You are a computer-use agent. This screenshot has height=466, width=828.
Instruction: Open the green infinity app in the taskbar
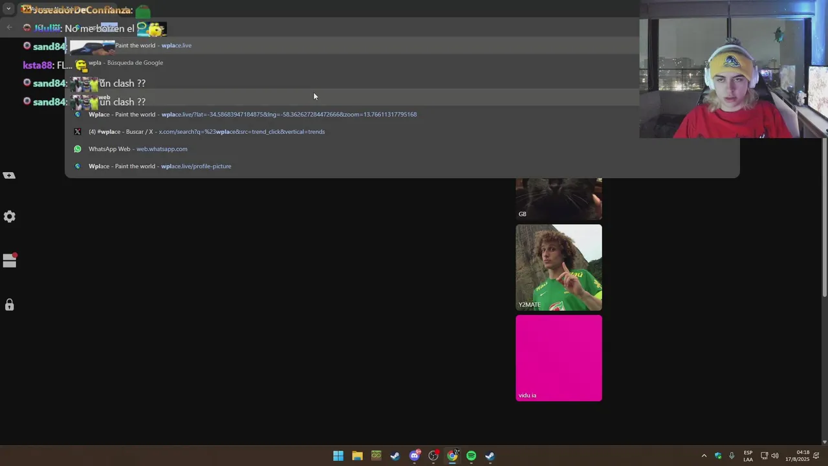click(376, 456)
